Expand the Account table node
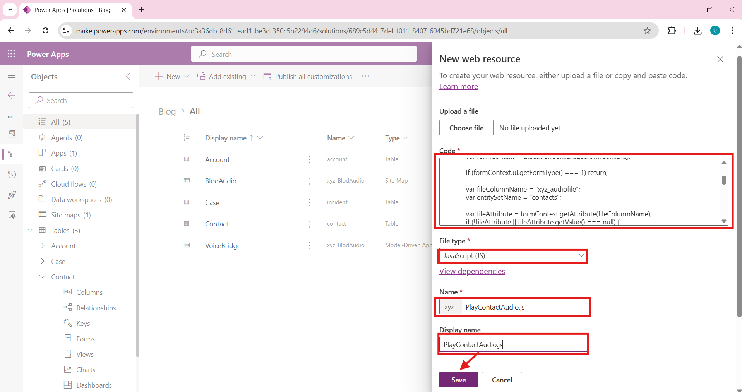Screen dimensions: 742x392 click(43, 246)
